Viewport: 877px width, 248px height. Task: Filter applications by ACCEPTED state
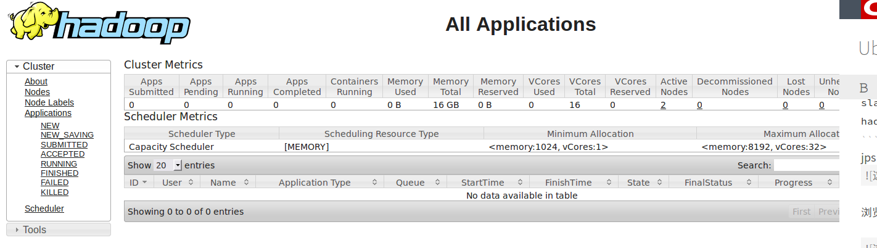(x=63, y=154)
